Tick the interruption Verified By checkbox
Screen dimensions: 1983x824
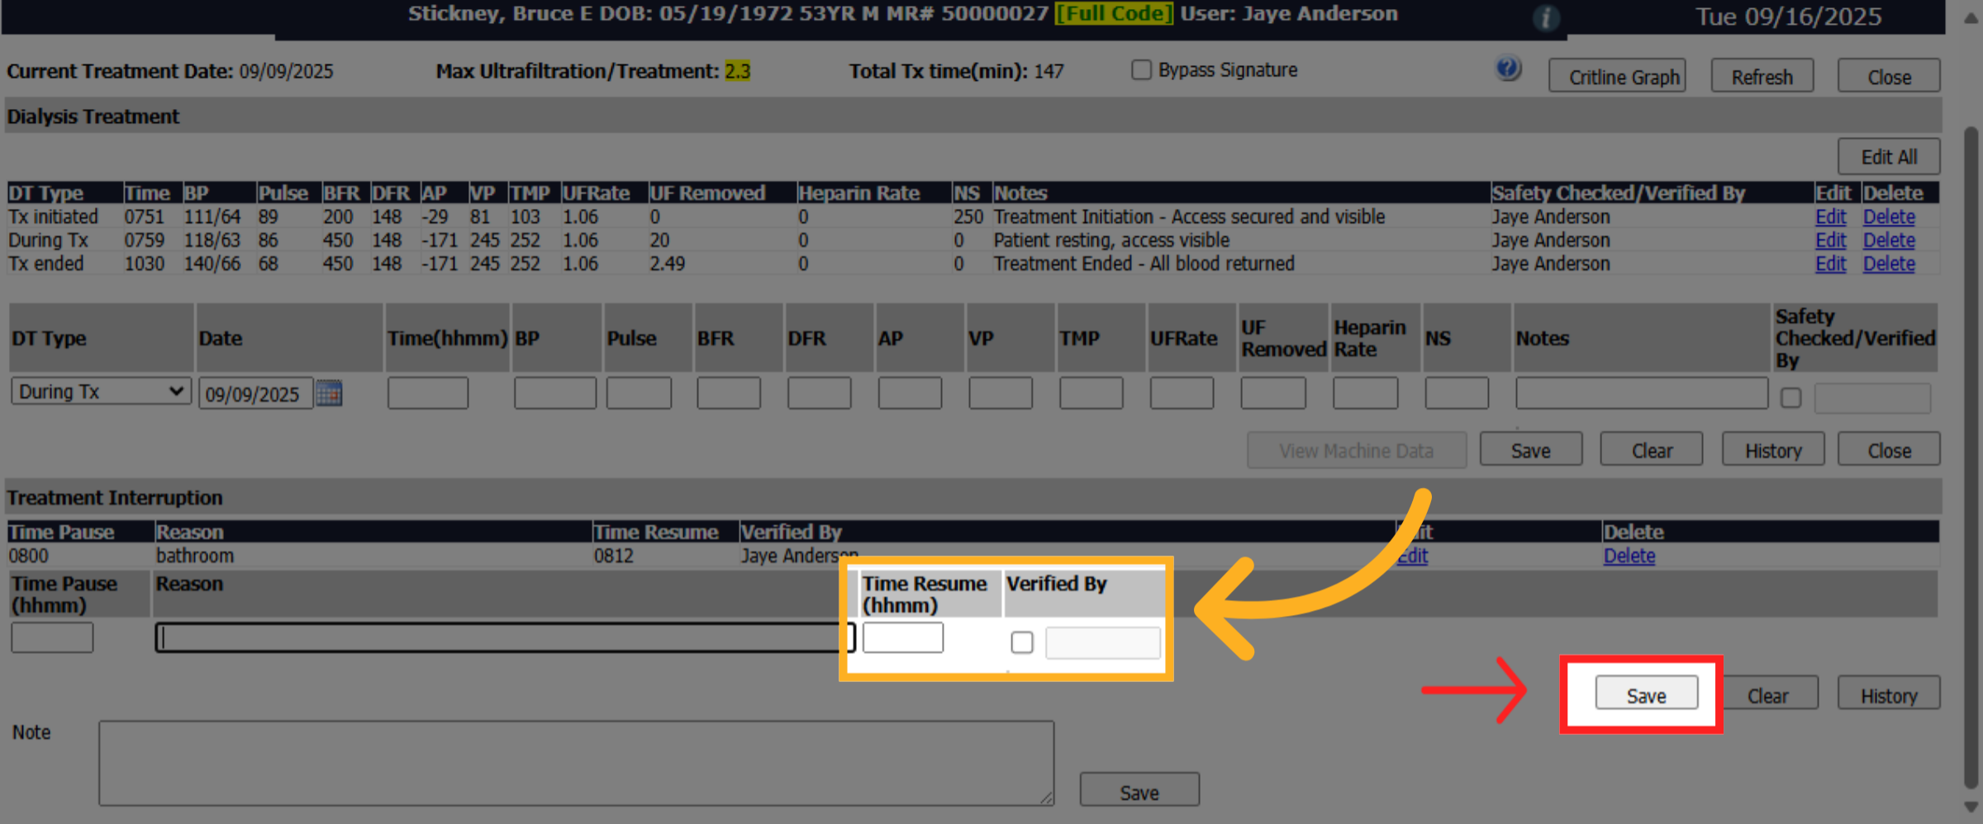tap(1022, 642)
